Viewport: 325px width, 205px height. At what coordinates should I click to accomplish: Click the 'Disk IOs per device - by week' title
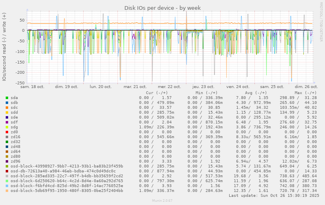(x=162, y=8)
